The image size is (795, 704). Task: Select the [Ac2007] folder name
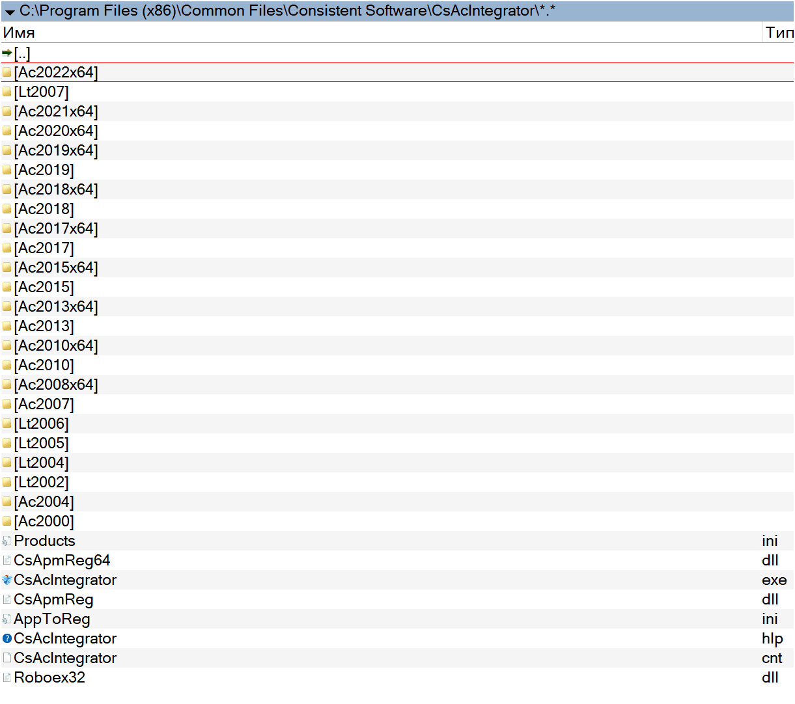(x=44, y=404)
